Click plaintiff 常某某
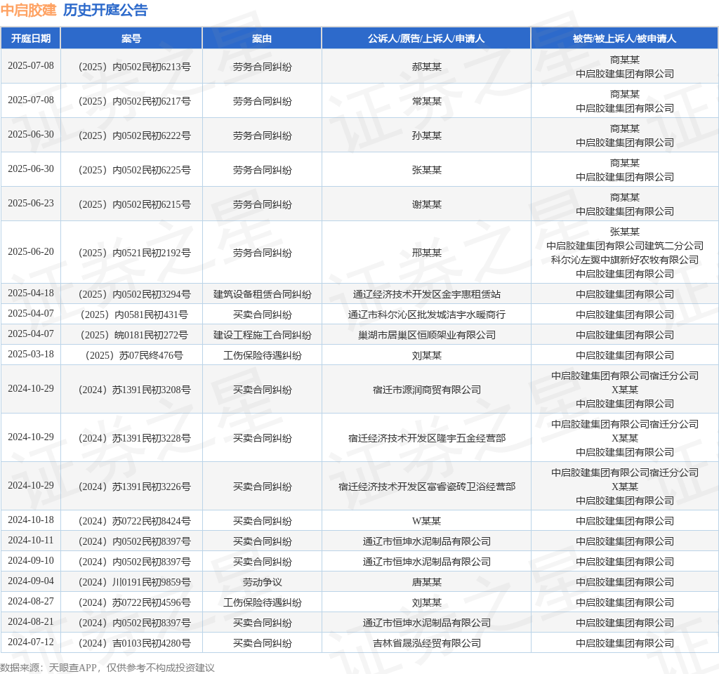The width and height of the screenshot is (719, 674). coord(426,101)
